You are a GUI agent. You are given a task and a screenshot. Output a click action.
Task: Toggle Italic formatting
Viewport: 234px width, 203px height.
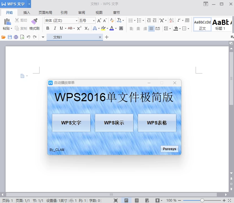tap(54, 28)
